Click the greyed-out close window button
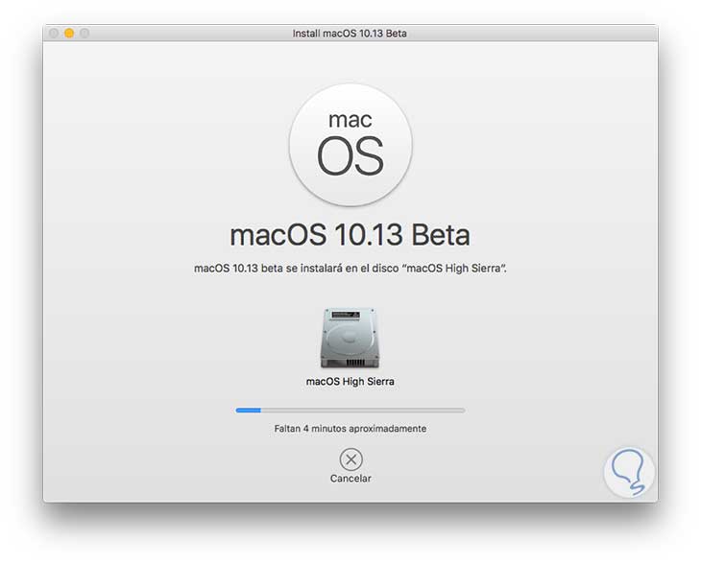This screenshot has width=701, height=564. [x=54, y=33]
